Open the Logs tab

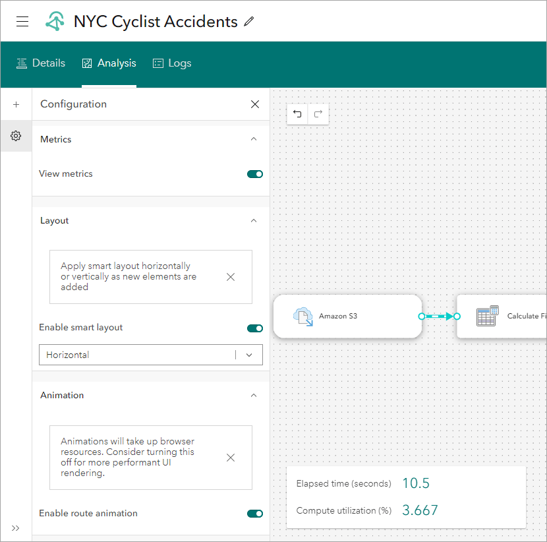171,63
